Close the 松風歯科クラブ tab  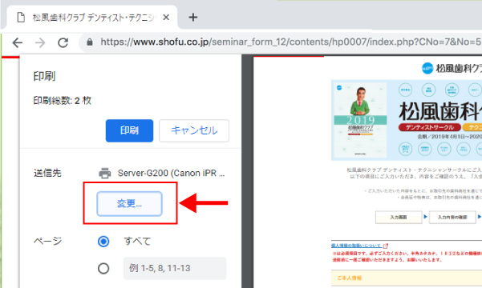click(x=166, y=18)
